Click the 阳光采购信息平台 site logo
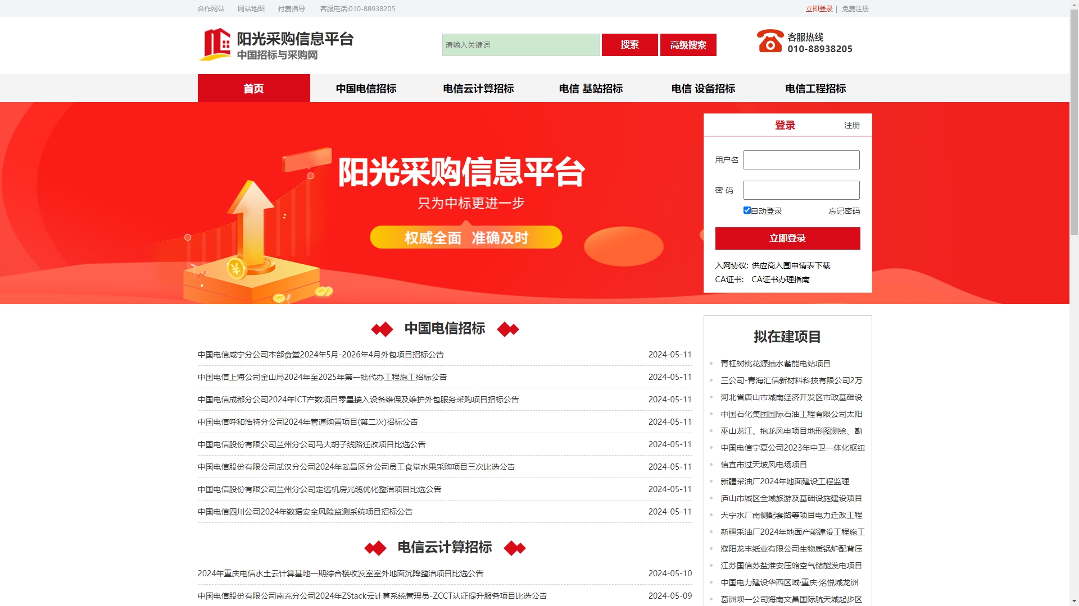The image size is (1079, 606). [276, 45]
